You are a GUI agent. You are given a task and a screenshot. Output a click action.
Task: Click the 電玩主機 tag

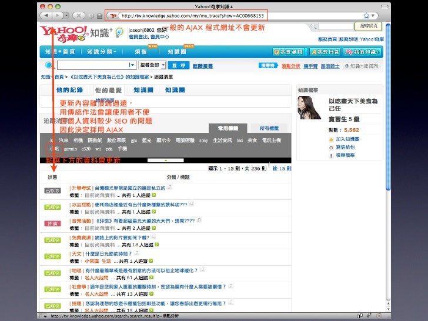click(272, 141)
